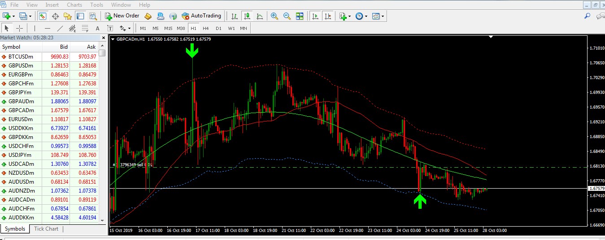Toggle the Chart Shift button
Screen dimensions: 605x240
pos(328,16)
